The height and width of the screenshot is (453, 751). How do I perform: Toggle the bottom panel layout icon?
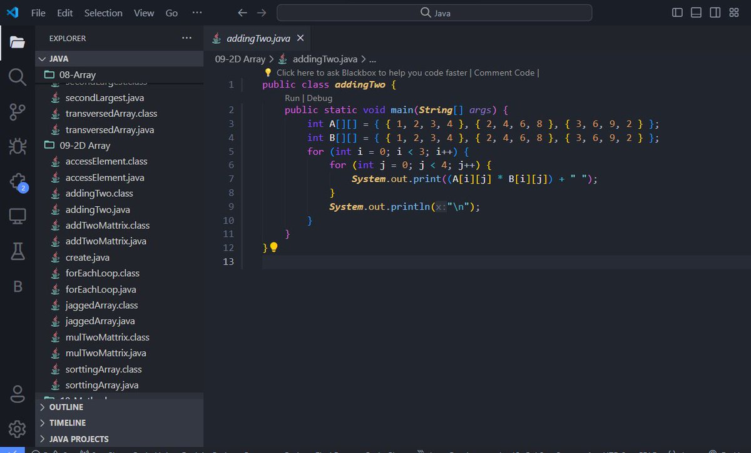pyautogui.click(x=696, y=12)
